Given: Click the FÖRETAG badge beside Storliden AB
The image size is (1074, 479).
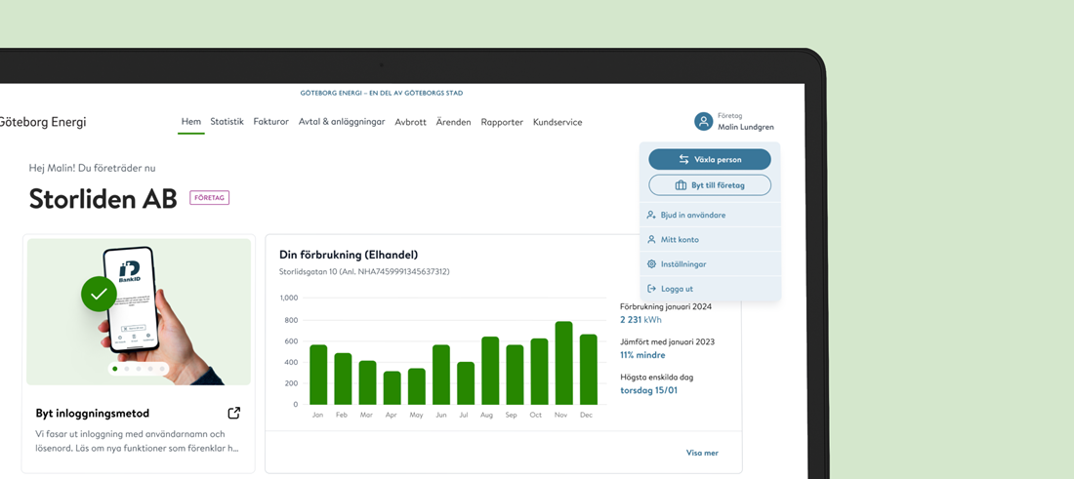Looking at the screenshot, I should [210, 198].
